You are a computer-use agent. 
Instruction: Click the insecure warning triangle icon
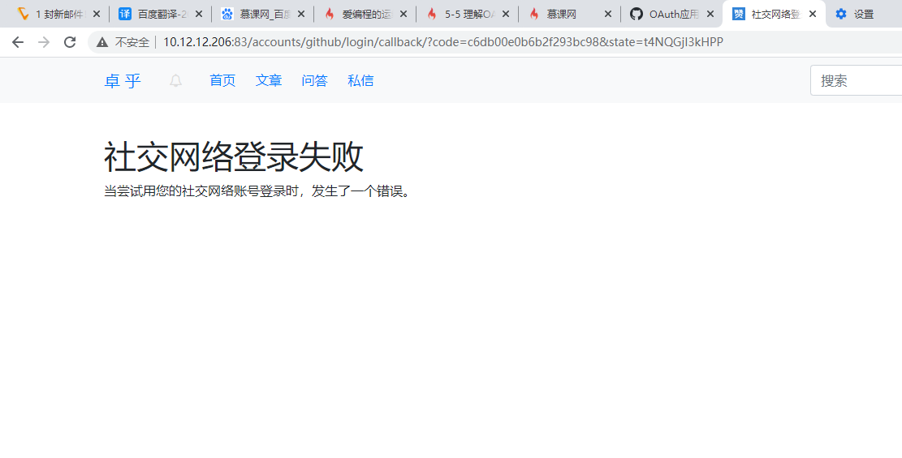coord(102,42)
